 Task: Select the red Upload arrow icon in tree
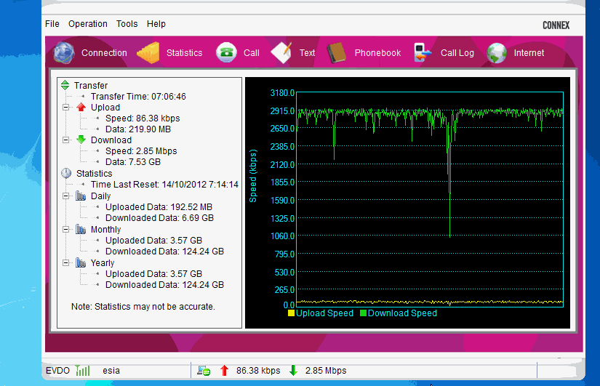(81, 107)
